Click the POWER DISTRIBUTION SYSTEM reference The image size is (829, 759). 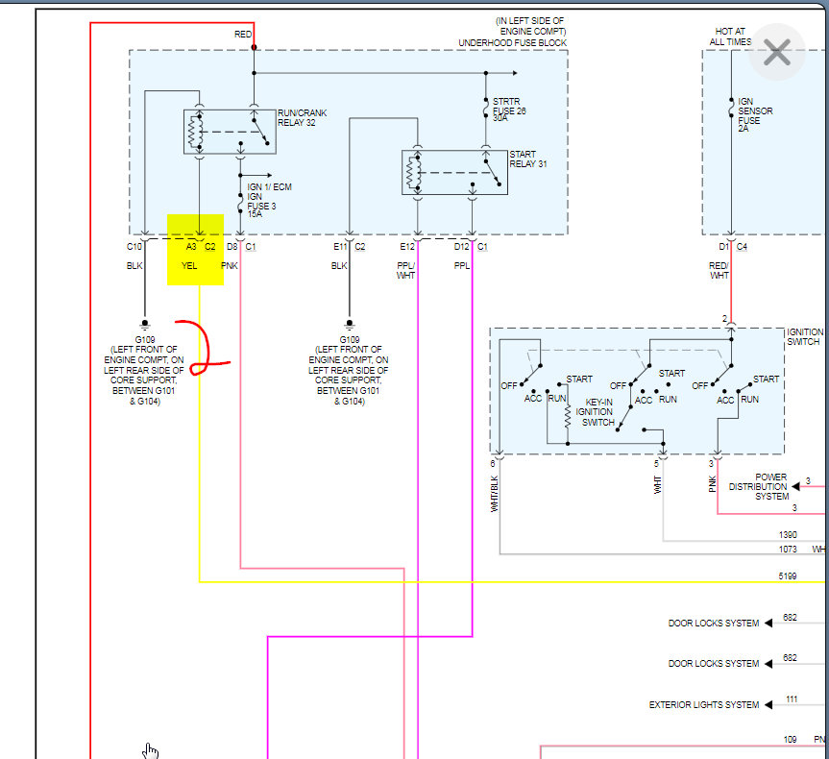(759, 486)
